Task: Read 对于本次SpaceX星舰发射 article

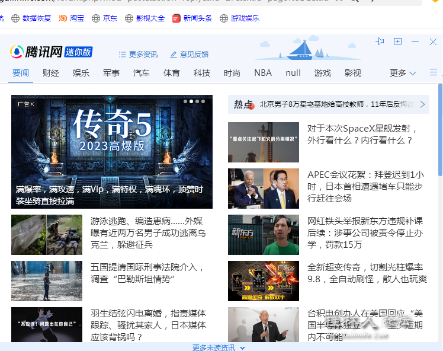Action: [x=362, y=135]
